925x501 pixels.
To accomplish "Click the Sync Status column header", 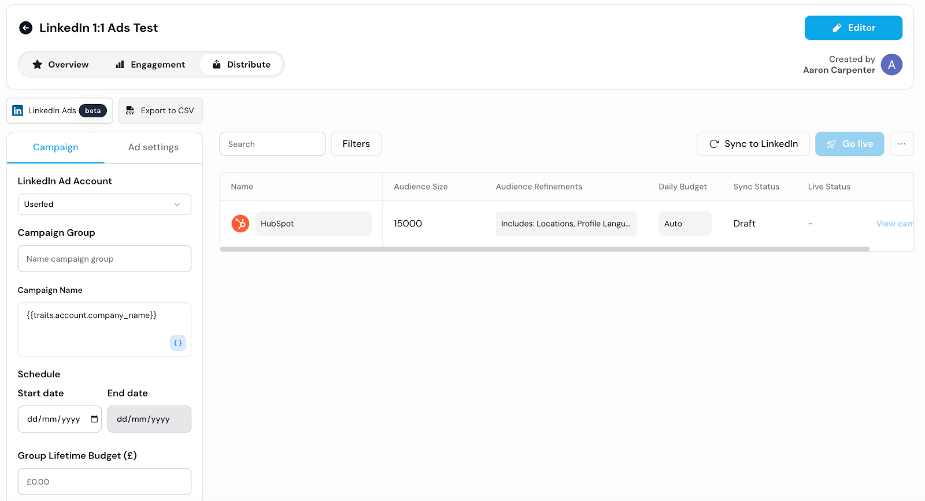I will coord(756,187).
